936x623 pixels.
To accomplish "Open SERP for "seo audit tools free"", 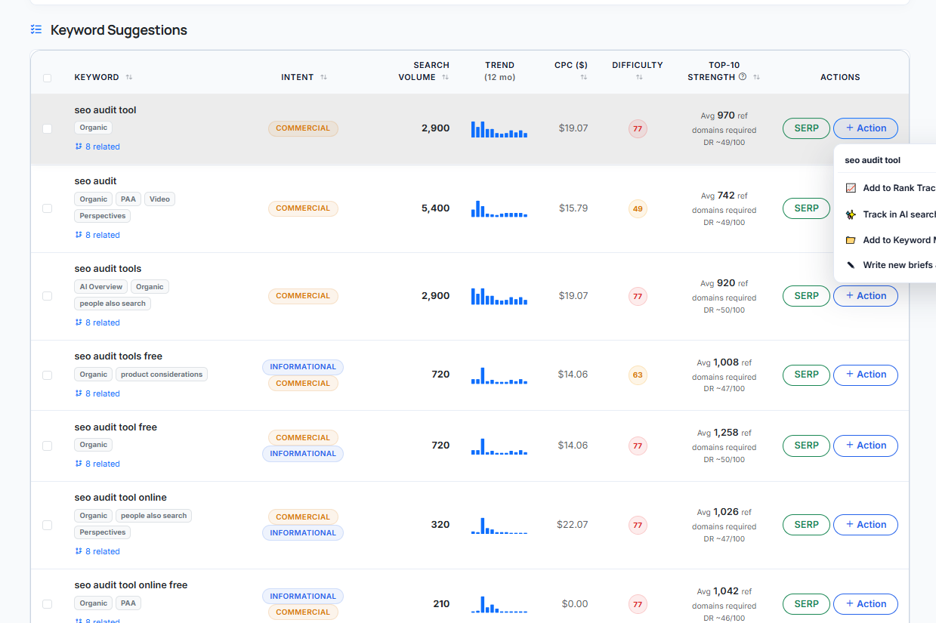I will 806,375.
